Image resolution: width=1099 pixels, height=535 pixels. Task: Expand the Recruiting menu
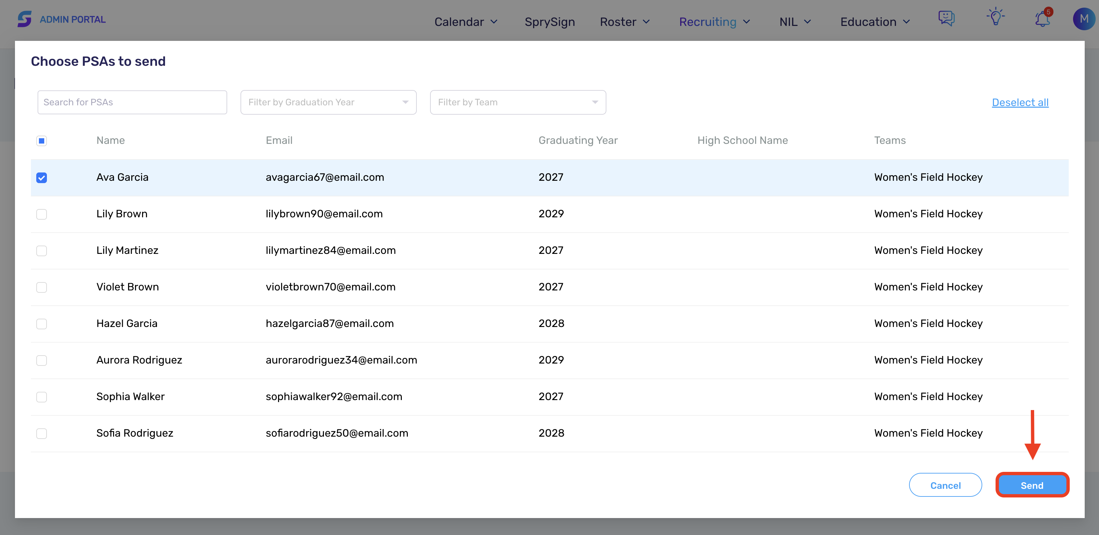click(x=714, y=22)
